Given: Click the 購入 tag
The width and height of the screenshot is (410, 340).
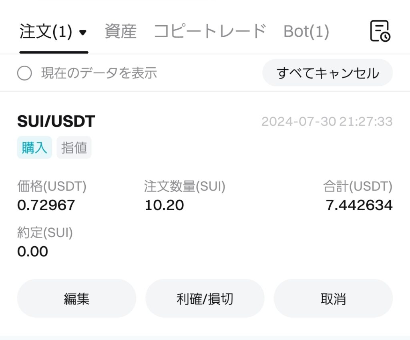Looking at the screenshot, I should pos(34,147).
